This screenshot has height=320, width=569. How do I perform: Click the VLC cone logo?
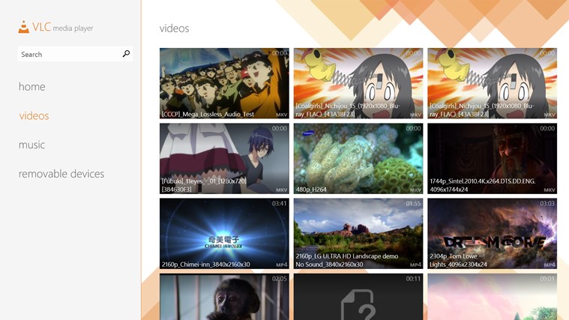[x=23, y=27]
